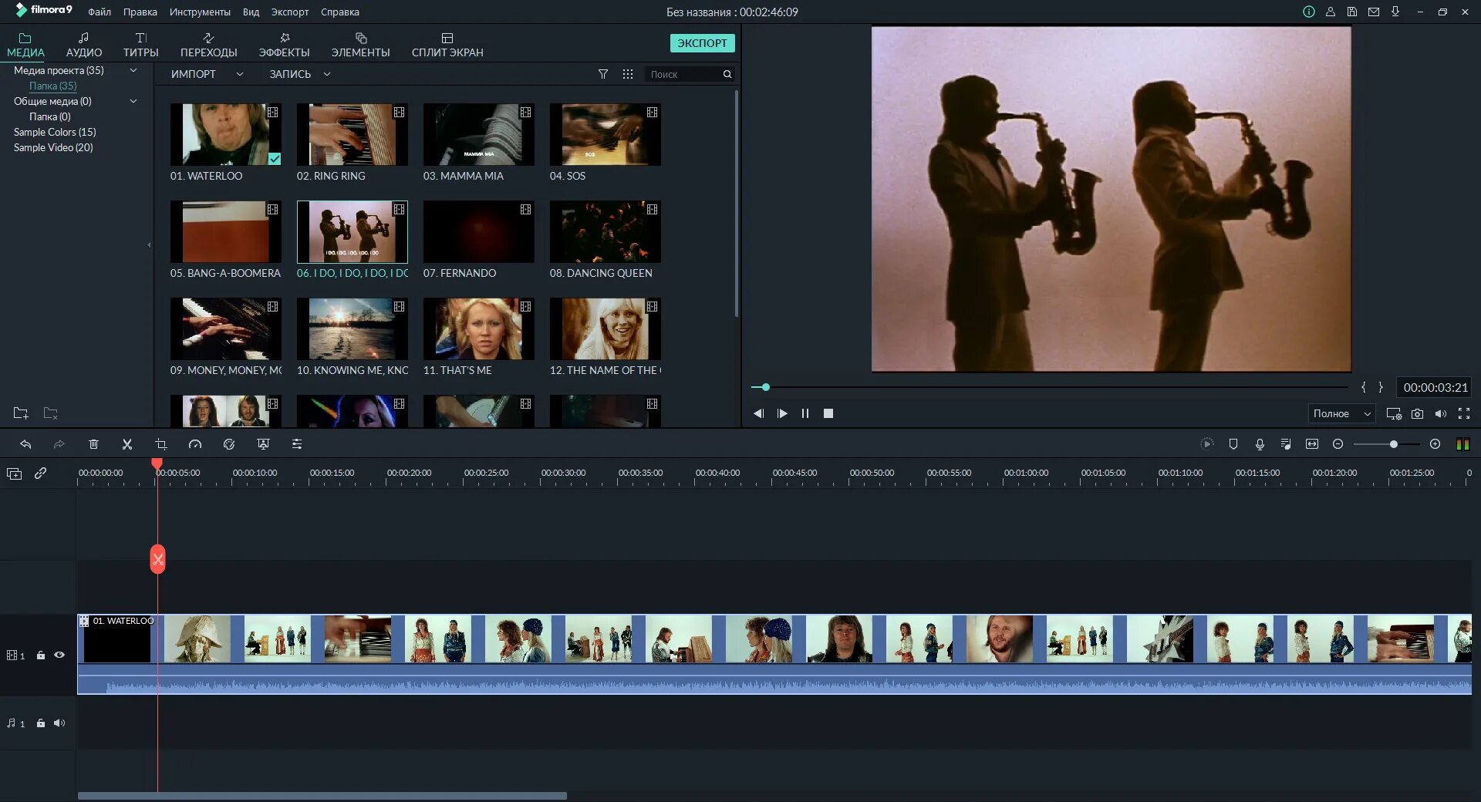The height and width of the screenshot is (802, 1481).
Task: Collapse the media library side panel arrow
Action: point(149,245)
